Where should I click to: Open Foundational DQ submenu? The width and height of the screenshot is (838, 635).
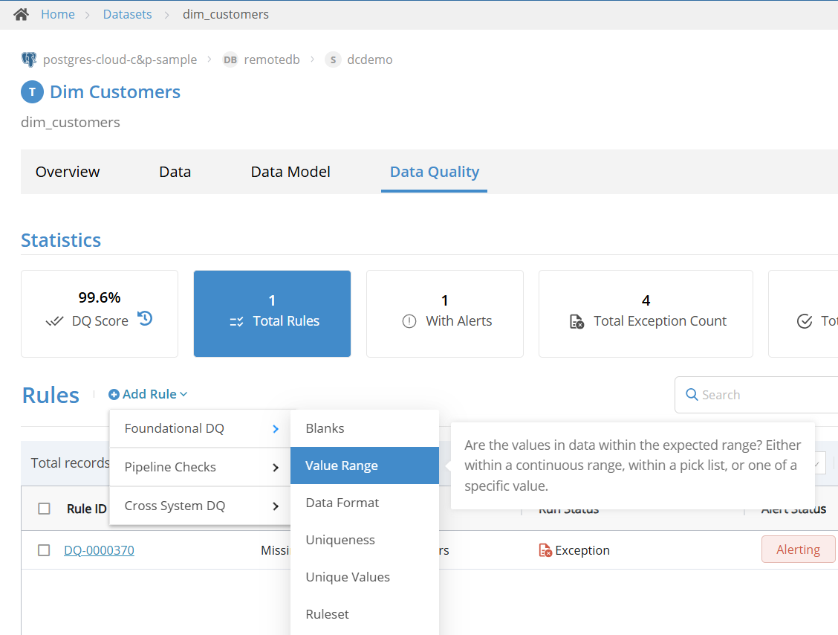click(200, 428)
